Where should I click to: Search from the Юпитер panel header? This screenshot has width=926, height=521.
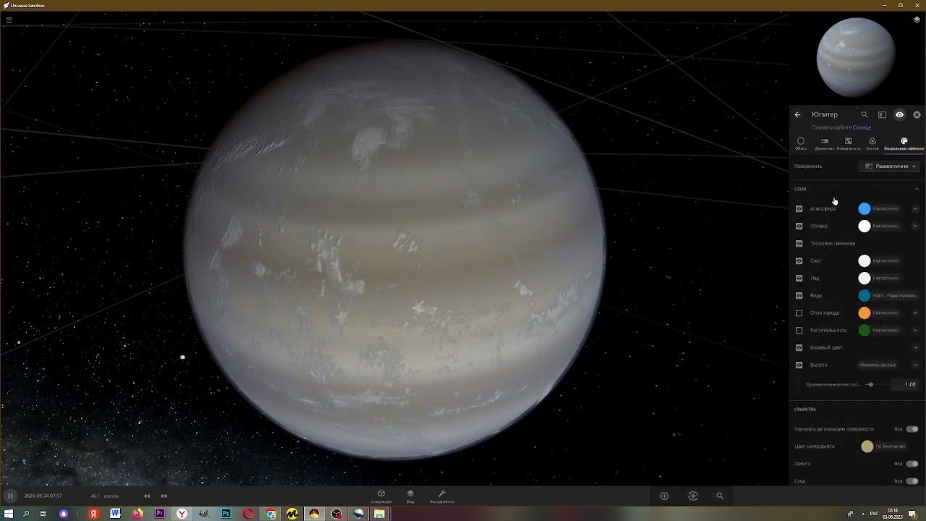click(865, 114)
